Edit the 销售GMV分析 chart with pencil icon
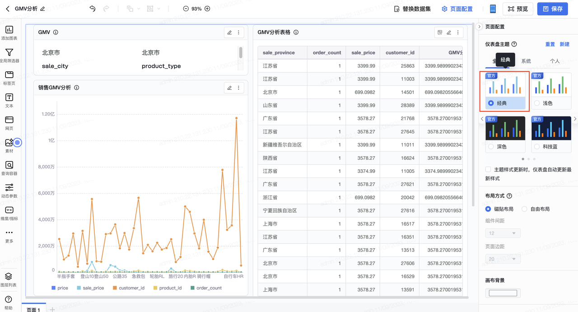The width and height of the screenshot is (578, 312). [x=229, y=88]
